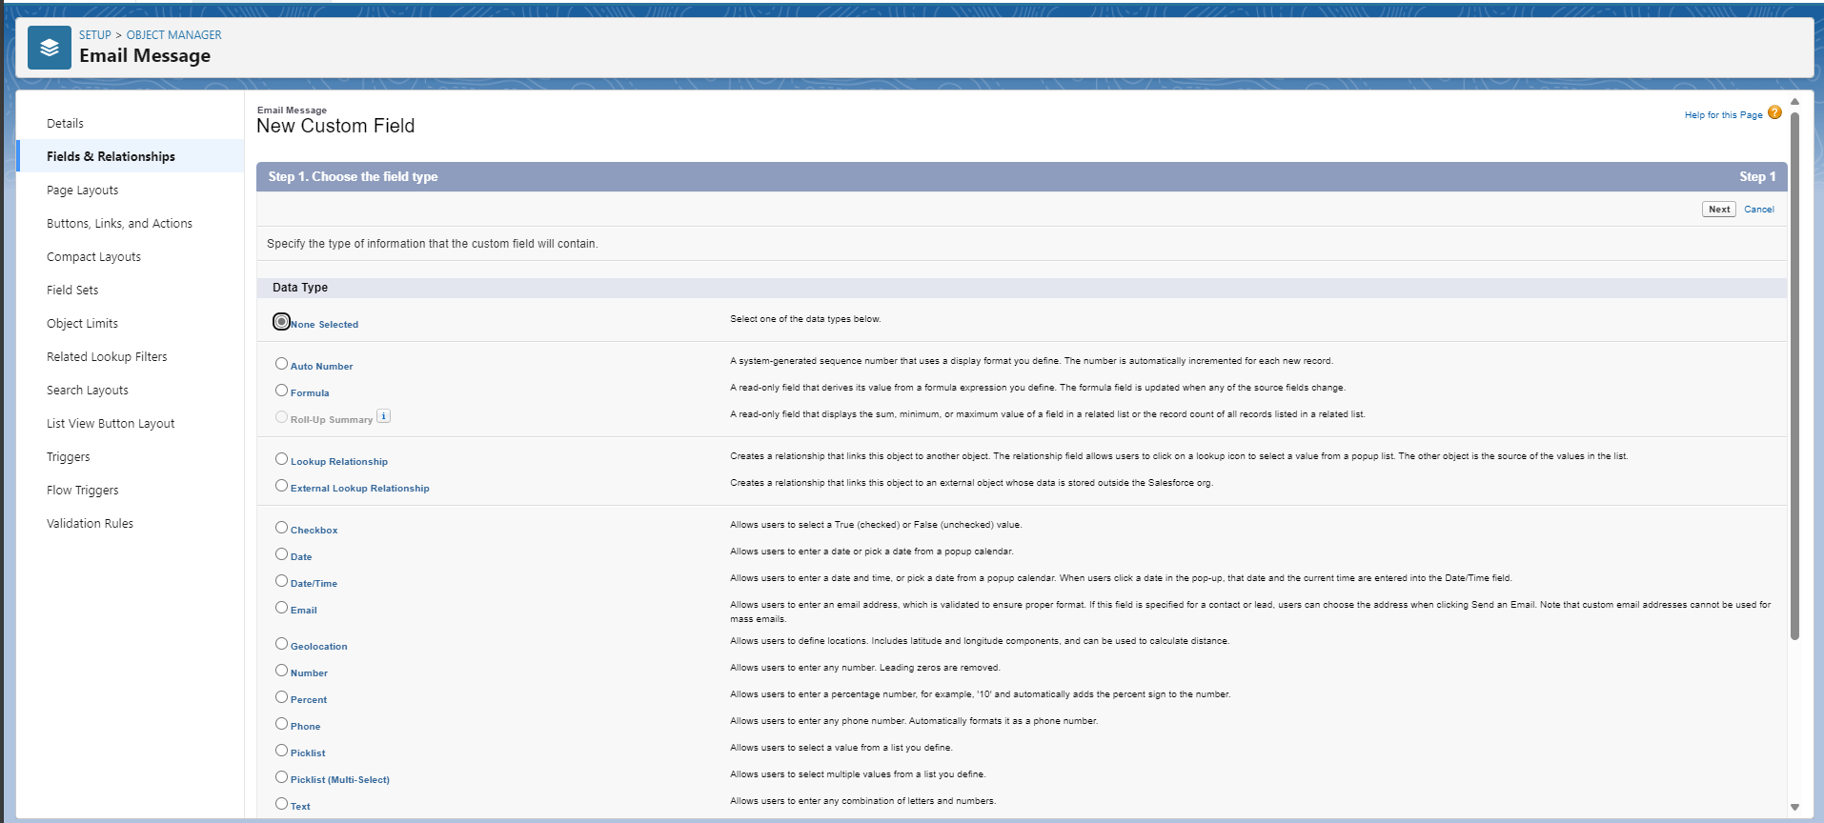The width and height of the screenshot is (1824, 823).
Task: Click the 'Step 1. Choose the field type' heading
Action: [x=354, y=176]
